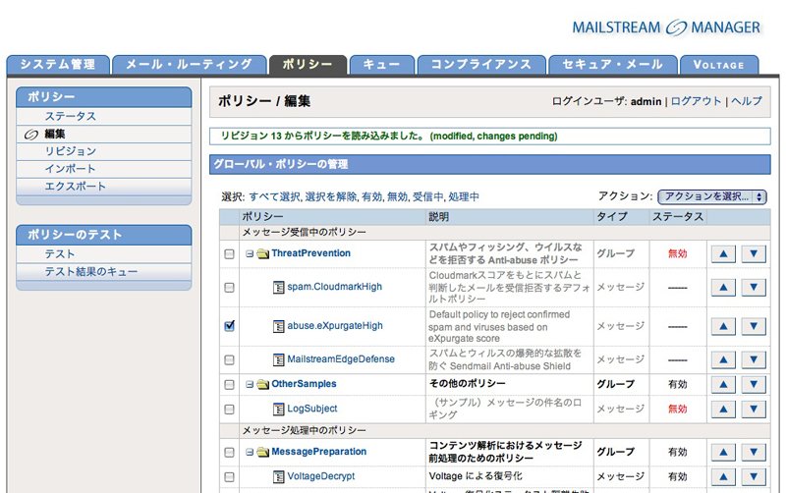Select policies via 受信中 link
786x493 pixels.
(x=427, y=196)
